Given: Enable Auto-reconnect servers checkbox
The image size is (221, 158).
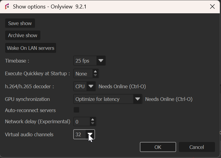Looking at the screenshot, I should [x=76, y=110].
